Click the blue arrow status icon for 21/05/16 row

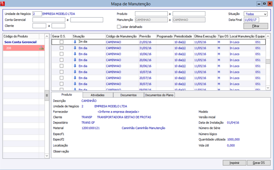coord(75,42)
